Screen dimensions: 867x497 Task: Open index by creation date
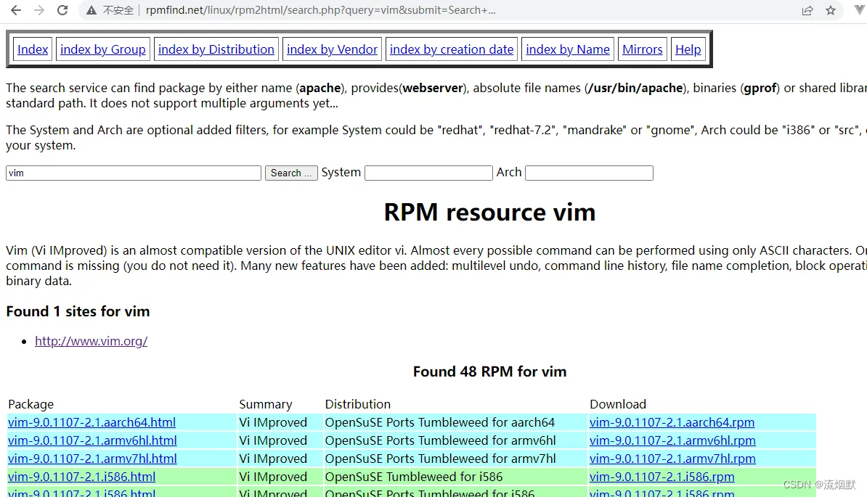click(452, 49)
